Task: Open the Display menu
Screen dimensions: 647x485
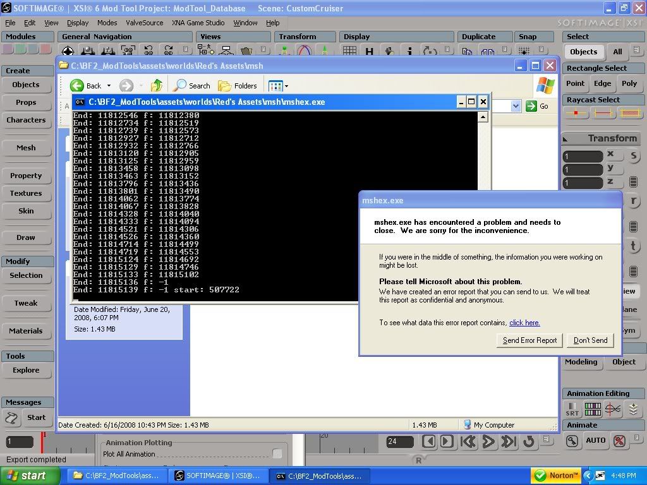Action: tap(78, 23)
